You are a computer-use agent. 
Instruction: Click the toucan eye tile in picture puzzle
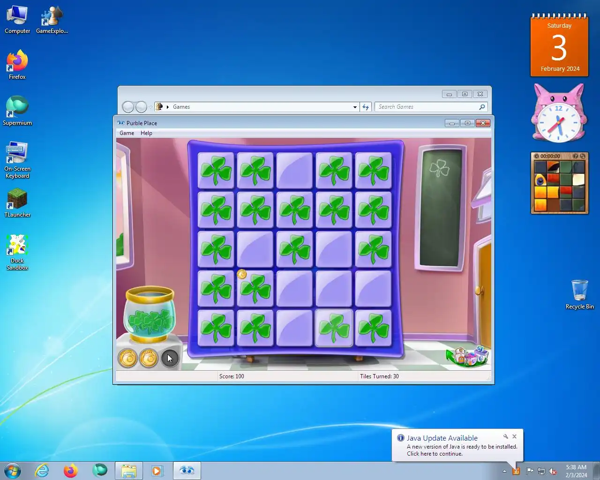[x=540, y=180]
